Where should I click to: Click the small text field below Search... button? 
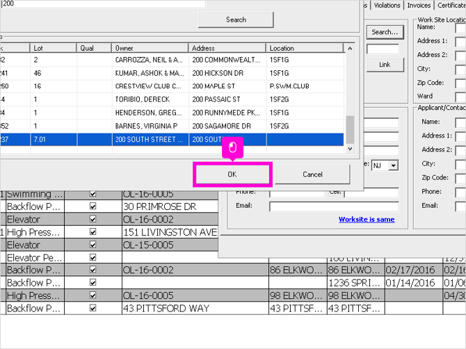tap(383, 49)
